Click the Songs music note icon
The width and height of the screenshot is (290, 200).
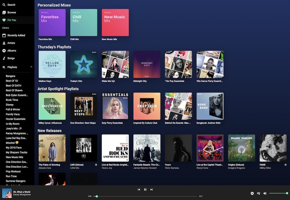tap(4, 58)
